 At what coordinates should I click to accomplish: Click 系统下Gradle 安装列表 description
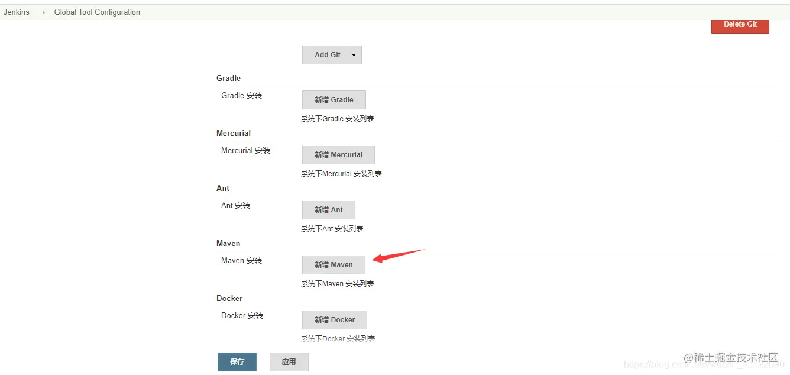[x=338, y=119]
